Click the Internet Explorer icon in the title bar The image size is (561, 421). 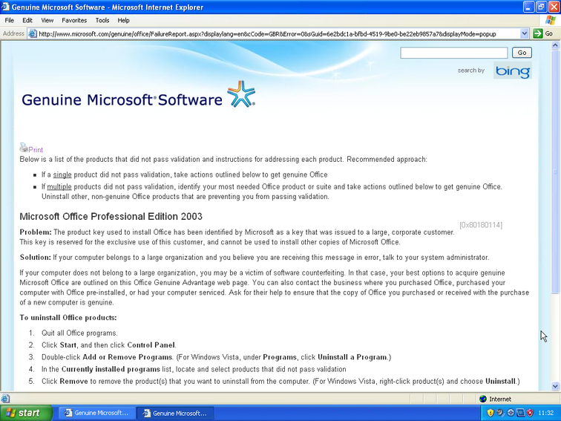5,7
